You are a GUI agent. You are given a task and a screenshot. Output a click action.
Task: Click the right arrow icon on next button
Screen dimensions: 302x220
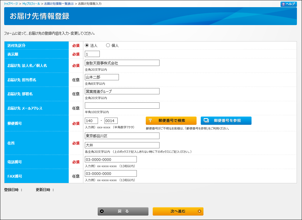click(199, 211)
